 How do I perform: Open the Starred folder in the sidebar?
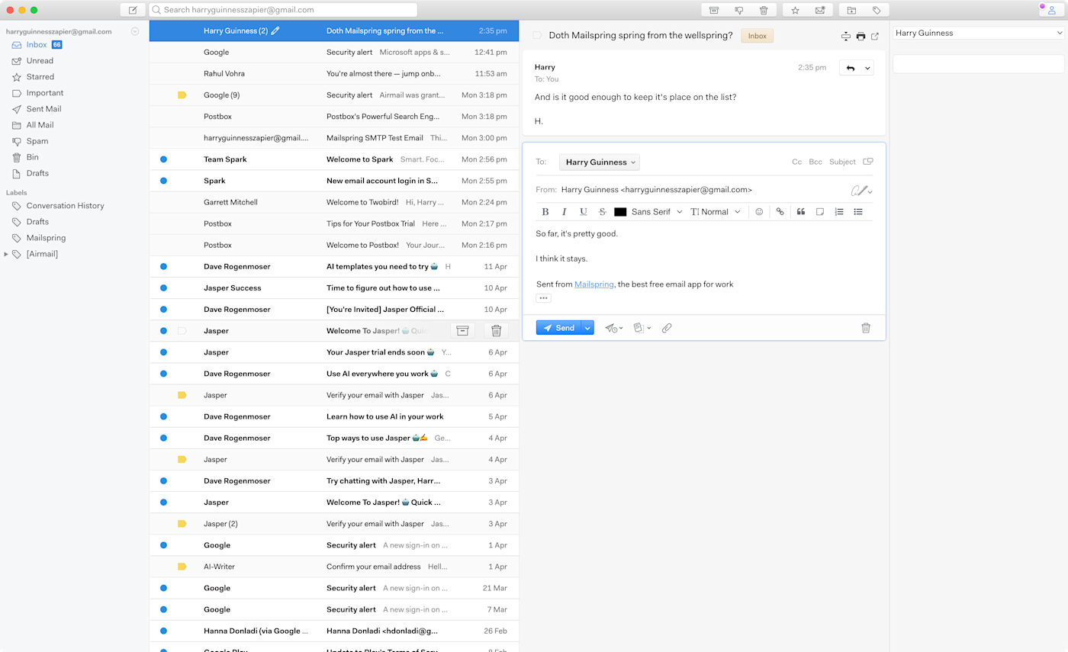[x=40, y=77]
